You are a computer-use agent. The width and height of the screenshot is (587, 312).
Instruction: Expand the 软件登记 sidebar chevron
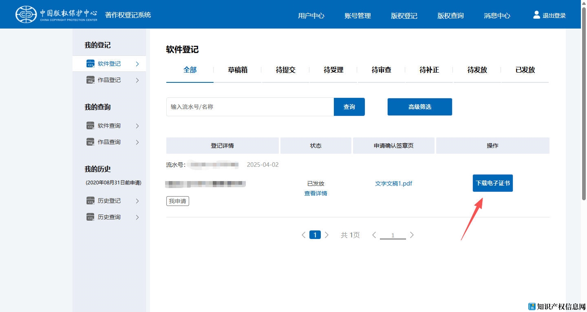click(137, 64)
